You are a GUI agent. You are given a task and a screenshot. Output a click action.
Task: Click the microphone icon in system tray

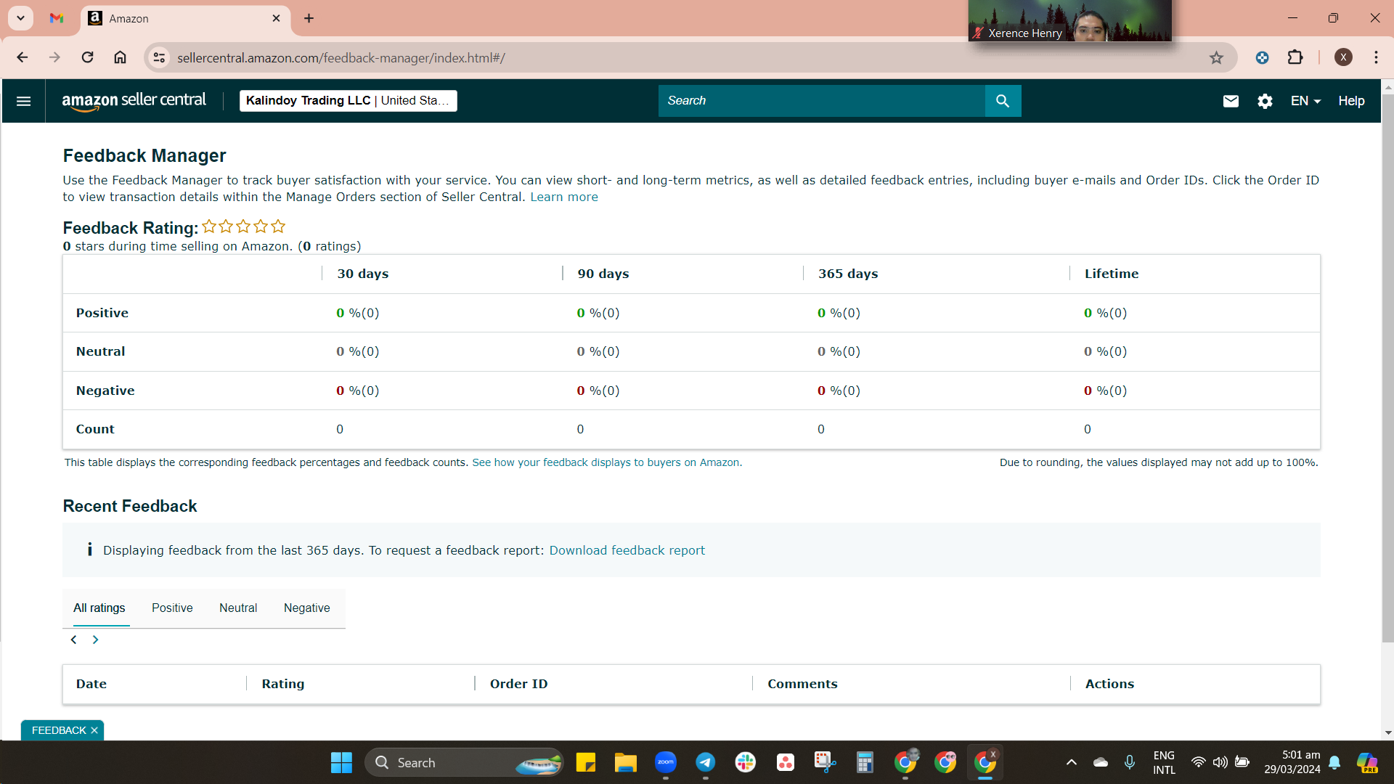click(x=1130, y=762)
